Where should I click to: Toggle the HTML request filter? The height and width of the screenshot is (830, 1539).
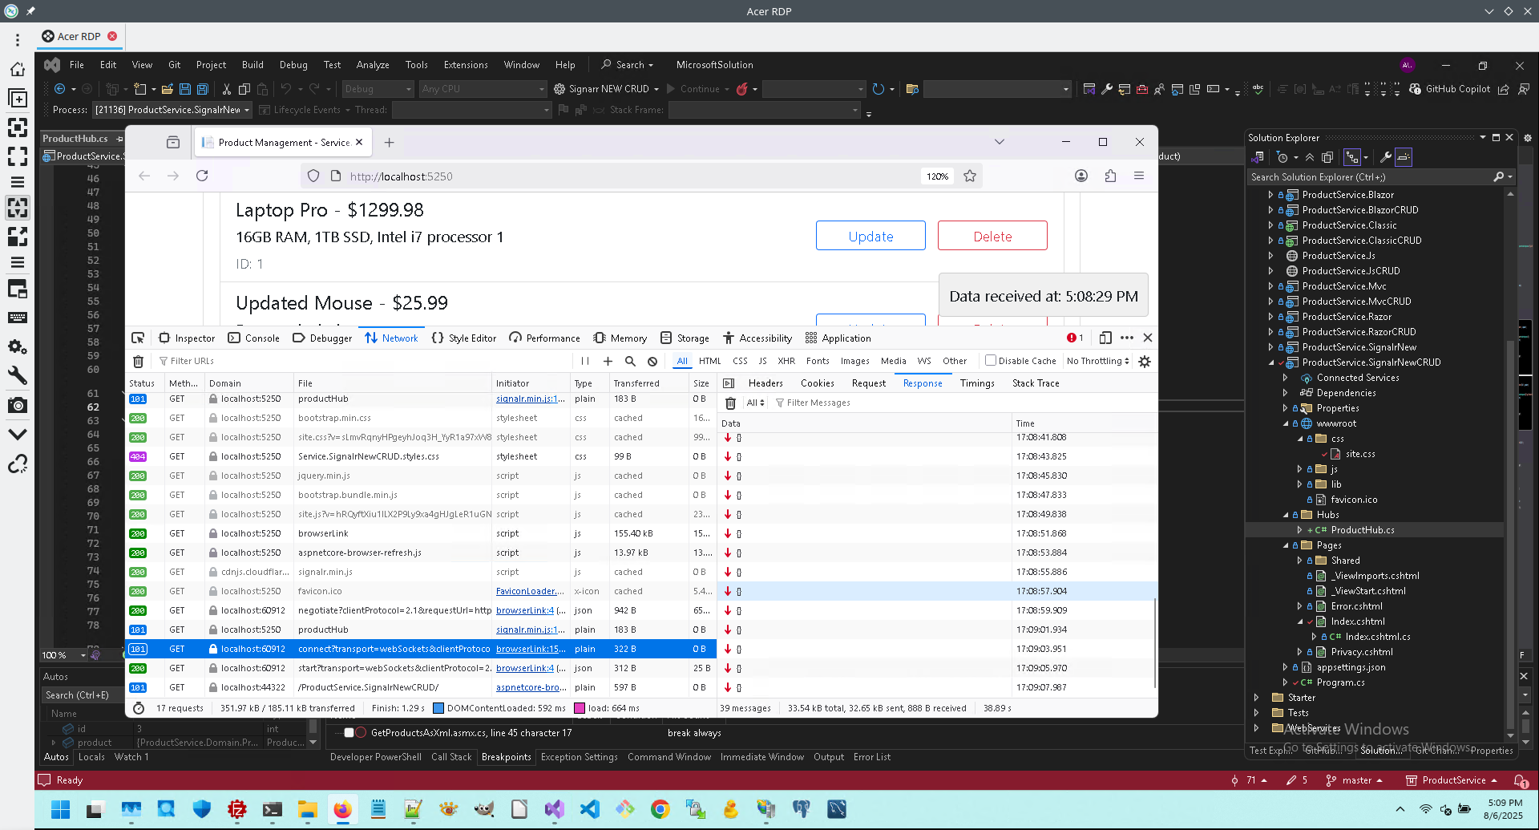point(710,362)
